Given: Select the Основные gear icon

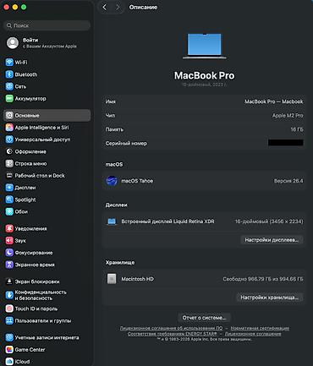Looking at the screenshot, I should [9, 115].
